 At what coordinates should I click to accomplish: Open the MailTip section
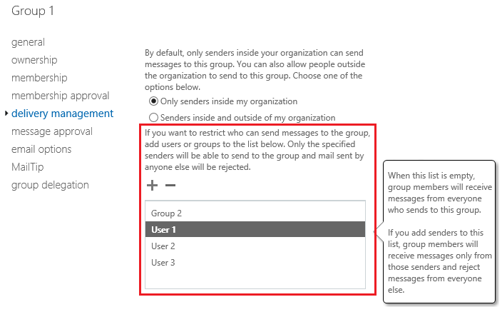28,167
